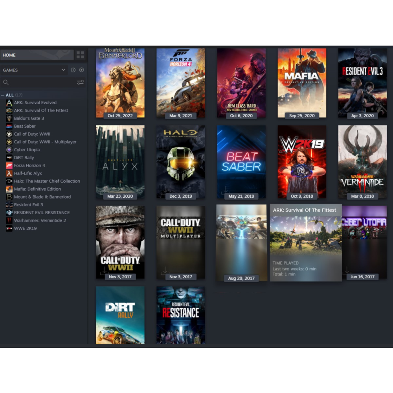393x393 pixels.
Task: Open Resident Evil Resistance cover
Action: [x=181, y=315]
